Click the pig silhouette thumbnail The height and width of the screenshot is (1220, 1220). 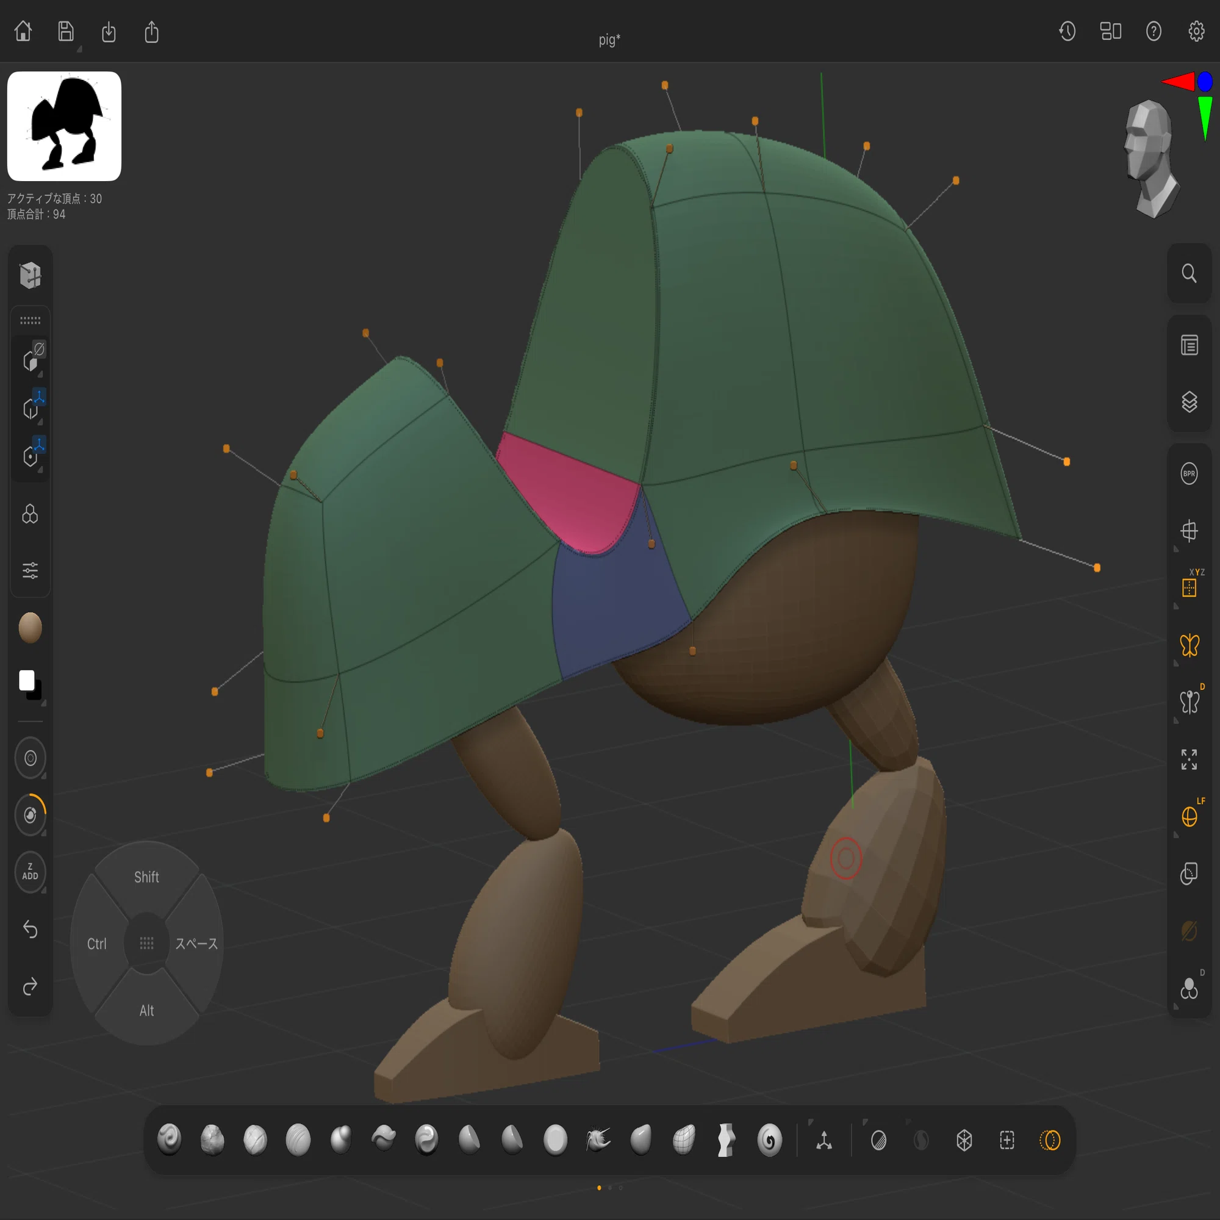(65, 126)
